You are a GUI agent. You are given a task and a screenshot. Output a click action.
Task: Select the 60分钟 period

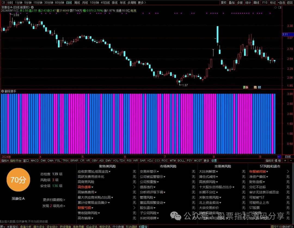[x=59, y=3]
